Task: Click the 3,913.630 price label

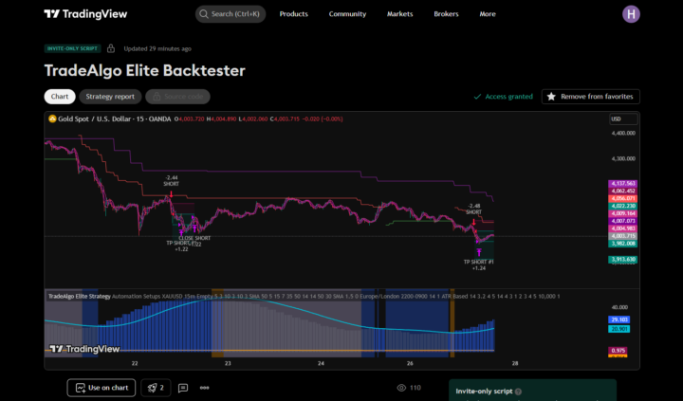Action: point(623,260)
